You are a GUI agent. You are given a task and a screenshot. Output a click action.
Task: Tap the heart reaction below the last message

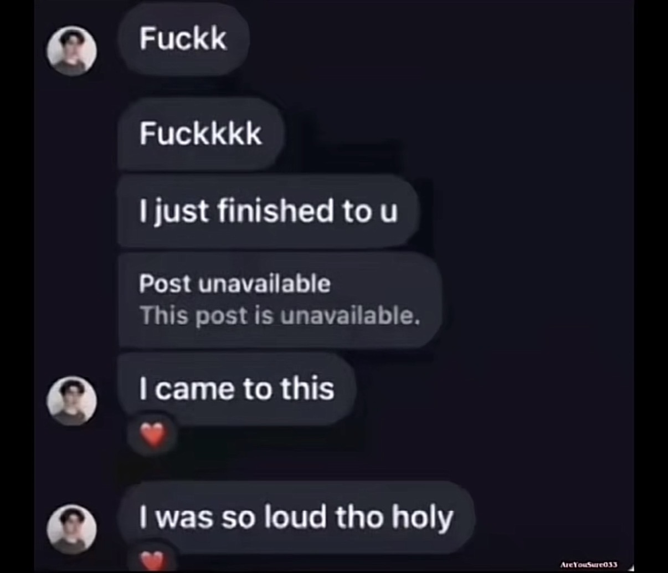coord(153,561)
